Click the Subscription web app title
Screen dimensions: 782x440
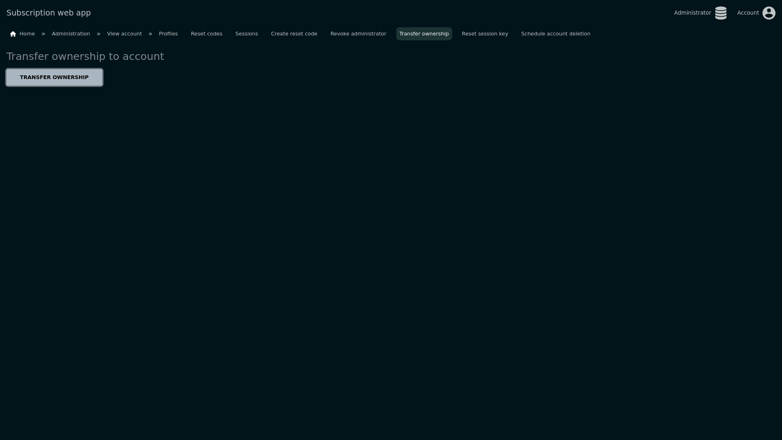[48, 13]
